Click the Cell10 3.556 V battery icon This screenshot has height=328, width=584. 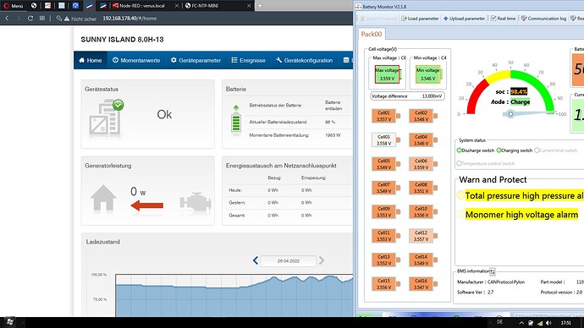pyautogui.click(x=423, y=212)
